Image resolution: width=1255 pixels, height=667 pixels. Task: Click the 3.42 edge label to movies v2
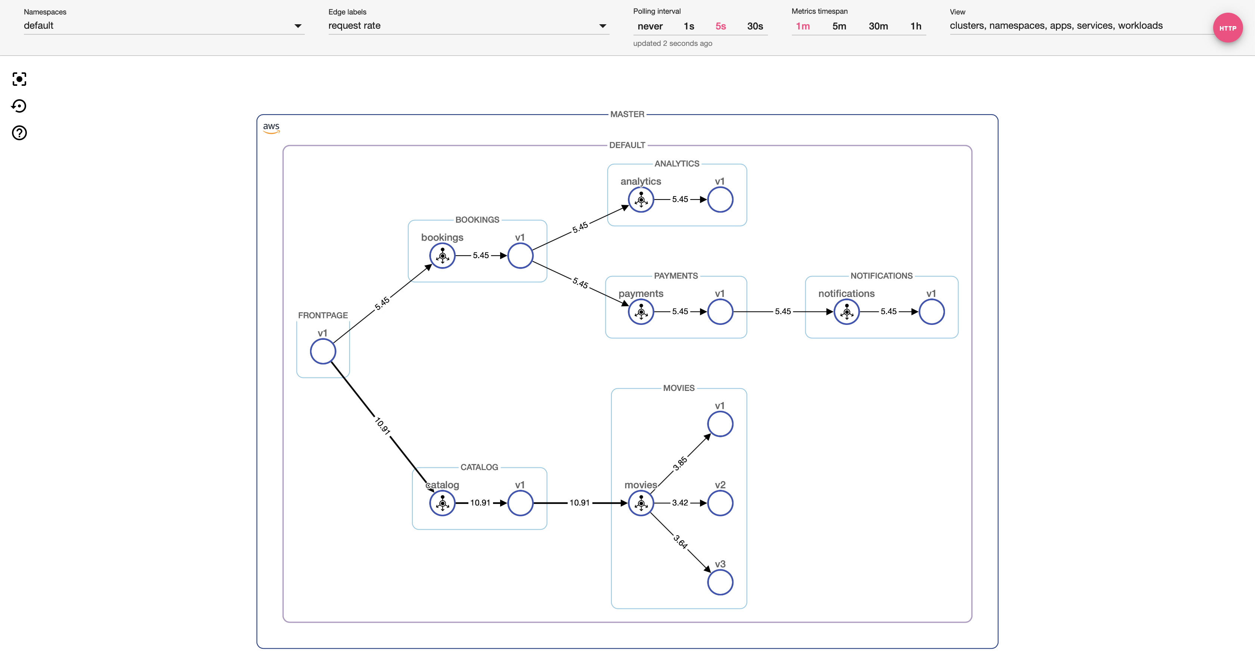[680, 503]
